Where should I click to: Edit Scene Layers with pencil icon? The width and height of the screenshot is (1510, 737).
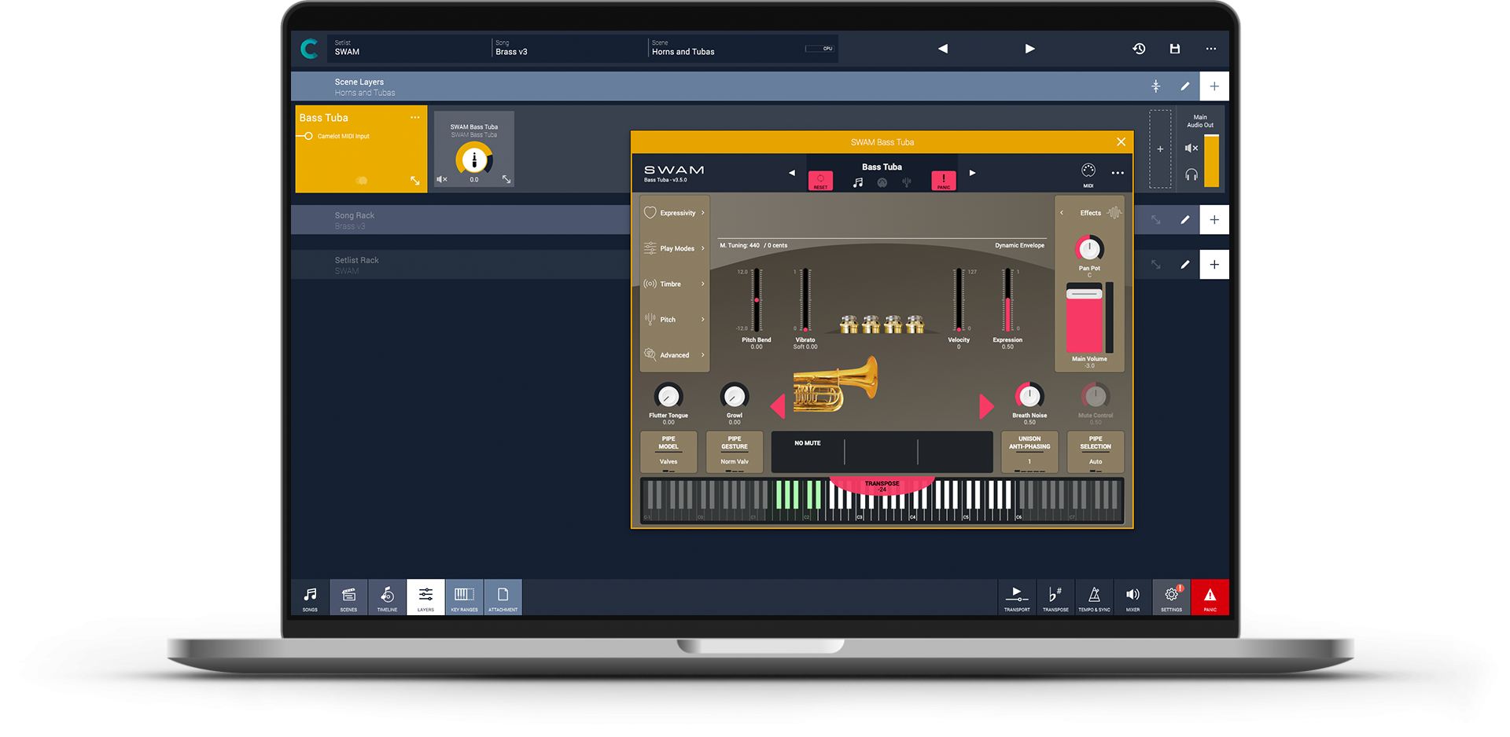point(1185,86)
